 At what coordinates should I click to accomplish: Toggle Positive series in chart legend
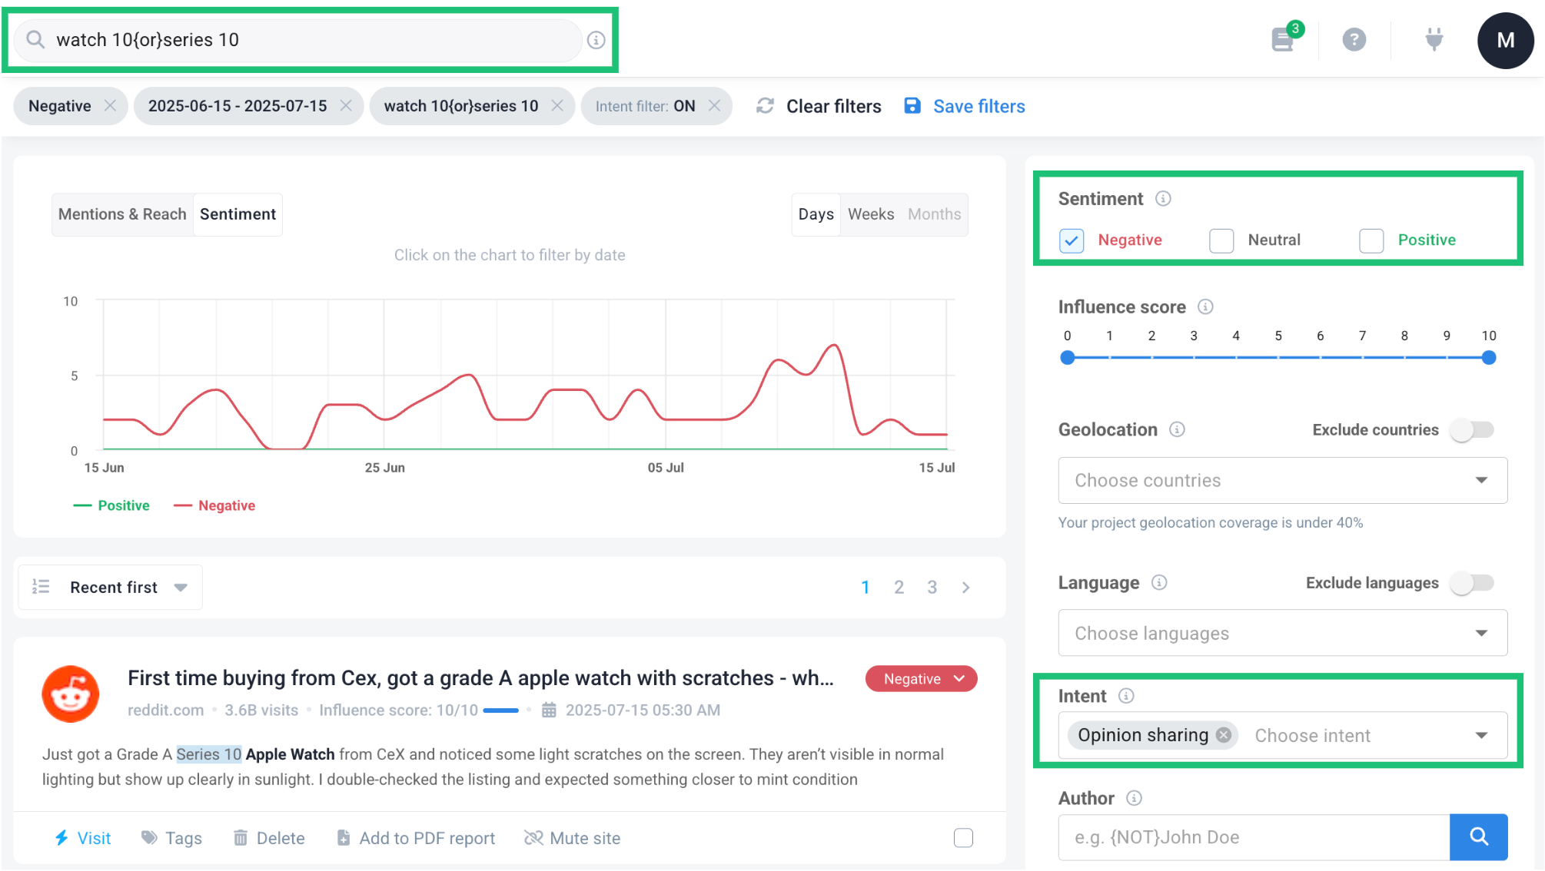(x=111, y=505)
